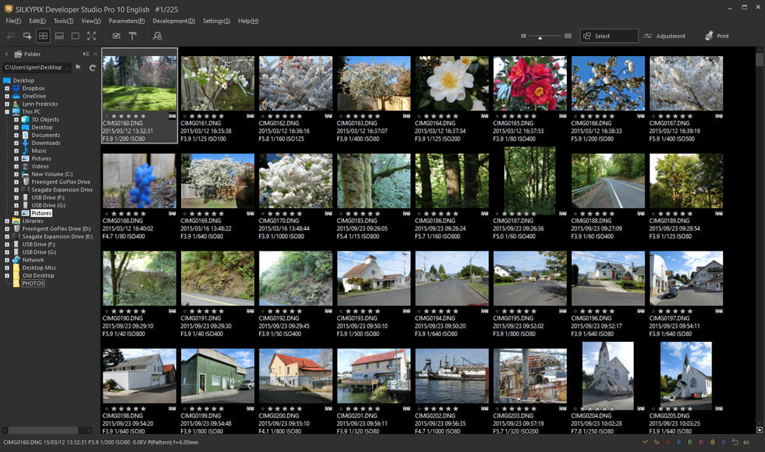The width and height of the screenshot is (765, 452).
Task: Switch to combination display mode
Action: pos(59,36)
